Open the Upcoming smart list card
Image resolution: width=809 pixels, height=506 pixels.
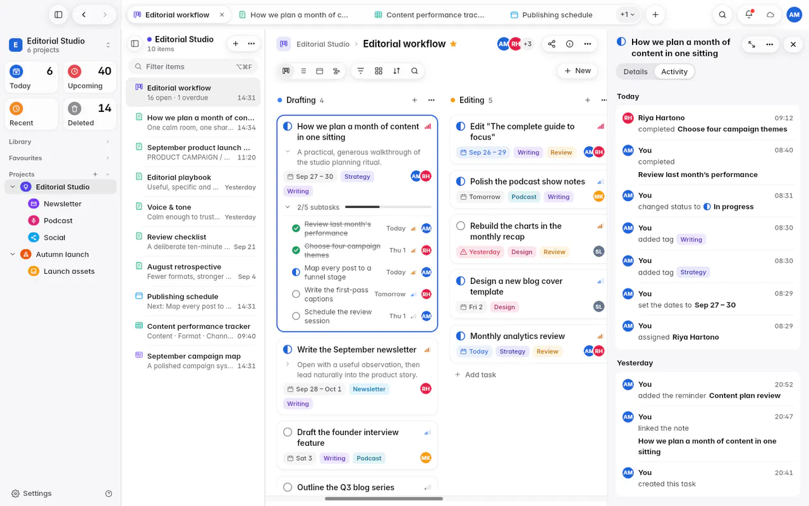click(x=89, y=77)
